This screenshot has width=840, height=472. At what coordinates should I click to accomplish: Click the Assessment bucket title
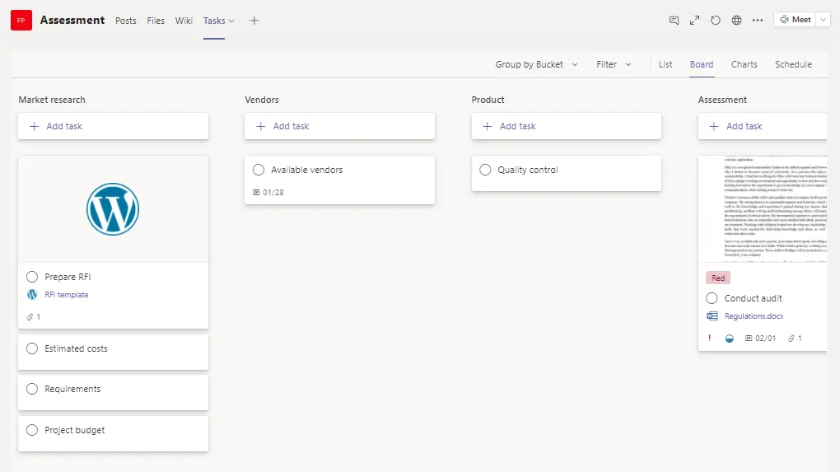722,100
